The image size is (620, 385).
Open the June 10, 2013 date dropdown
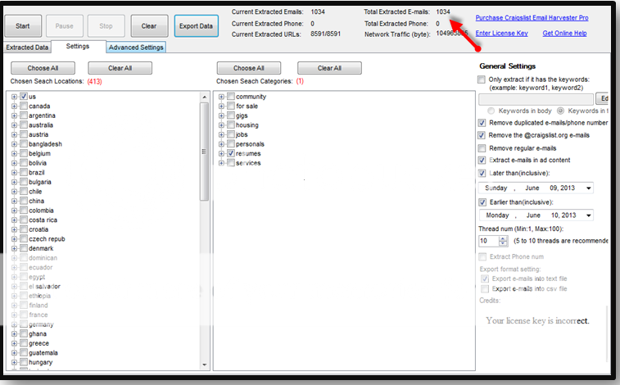(588, 215)
